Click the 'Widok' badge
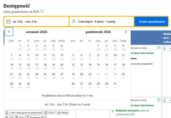The height and width of the screenshot is (118, 171). tap(63, 112)
